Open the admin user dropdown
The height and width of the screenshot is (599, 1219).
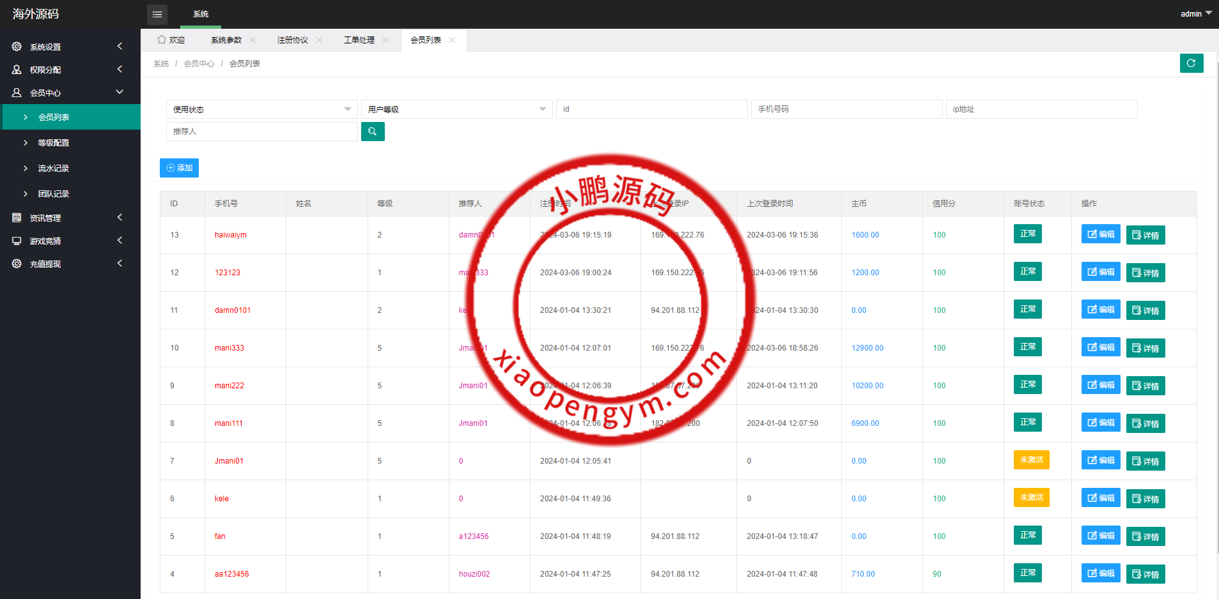1195,13
